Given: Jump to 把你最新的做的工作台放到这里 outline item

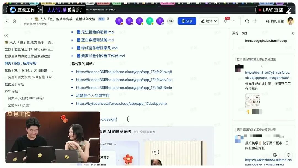Looking at the screenshot, I should point(27,56).
